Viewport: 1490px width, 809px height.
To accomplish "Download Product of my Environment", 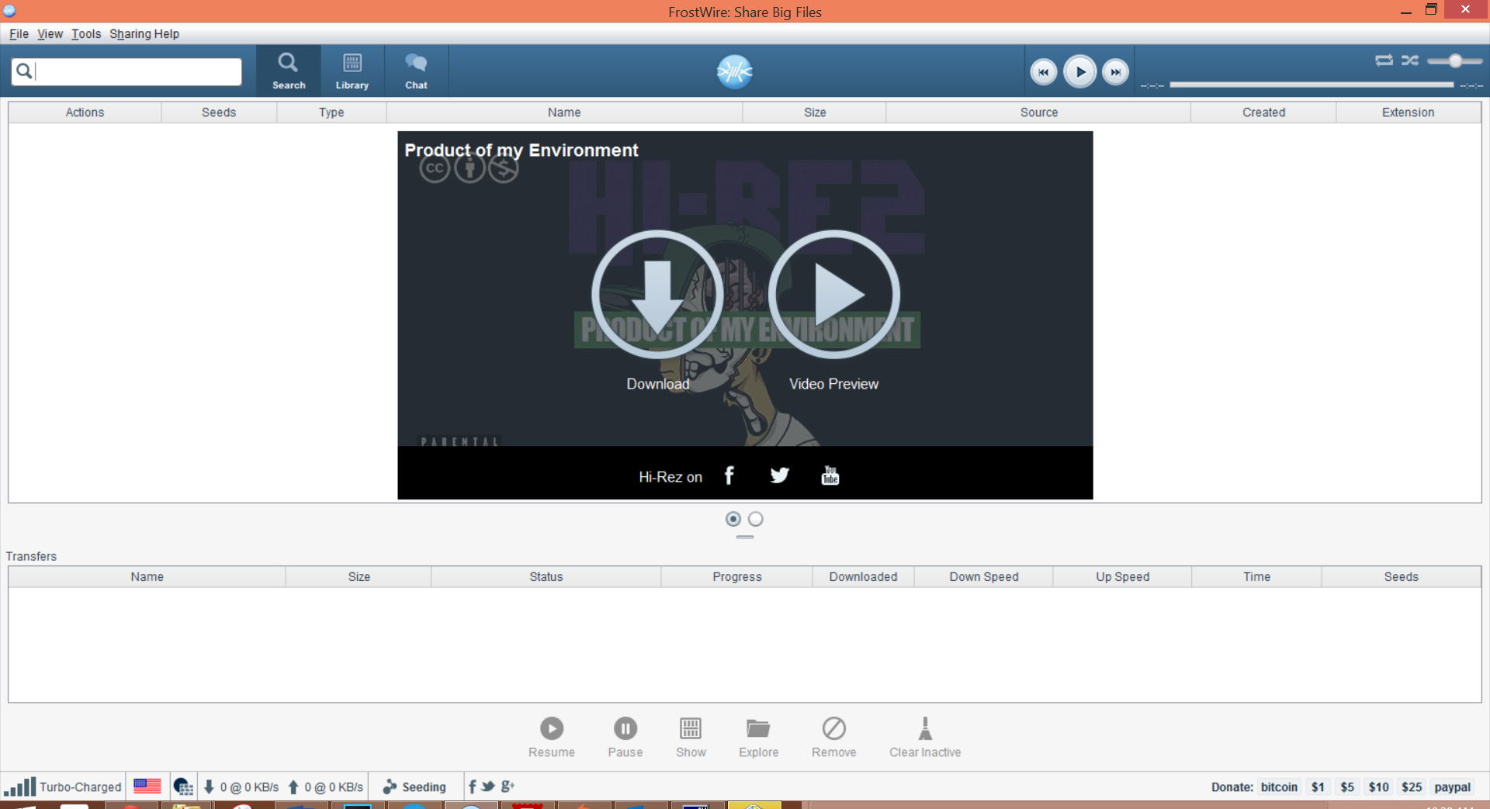I will pyautogui.click(x=657, y=295).
